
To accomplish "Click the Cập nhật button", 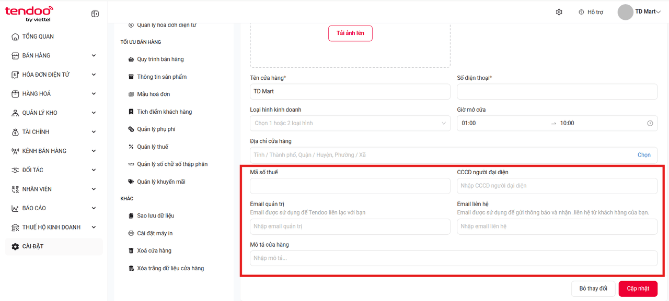I will pos(638,288).
